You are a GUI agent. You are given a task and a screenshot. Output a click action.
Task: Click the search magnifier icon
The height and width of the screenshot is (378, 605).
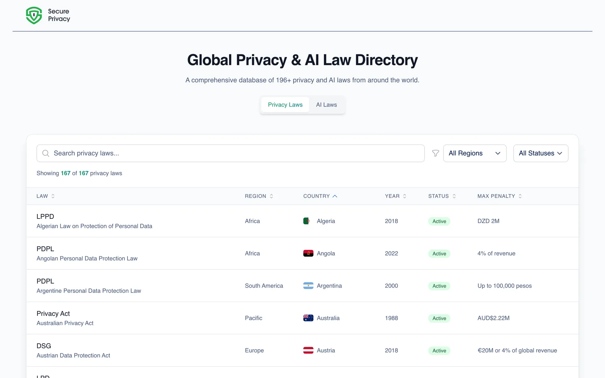pos(46,153)
